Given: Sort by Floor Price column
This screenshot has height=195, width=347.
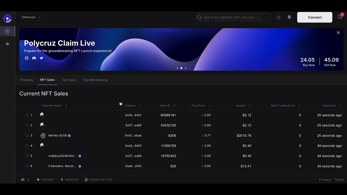Looking at the screenshot, I should click(201, 106).
